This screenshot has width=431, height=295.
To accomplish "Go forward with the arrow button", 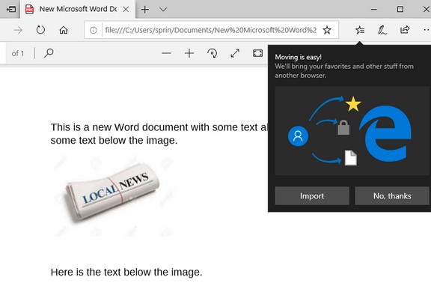I will [x=18, y=30].
